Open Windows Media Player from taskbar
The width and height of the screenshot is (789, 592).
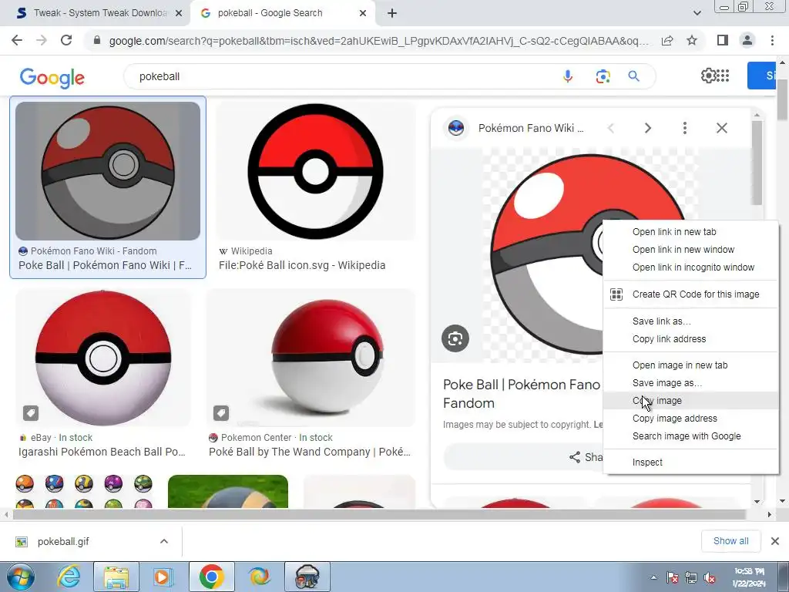tap(162, 577)
